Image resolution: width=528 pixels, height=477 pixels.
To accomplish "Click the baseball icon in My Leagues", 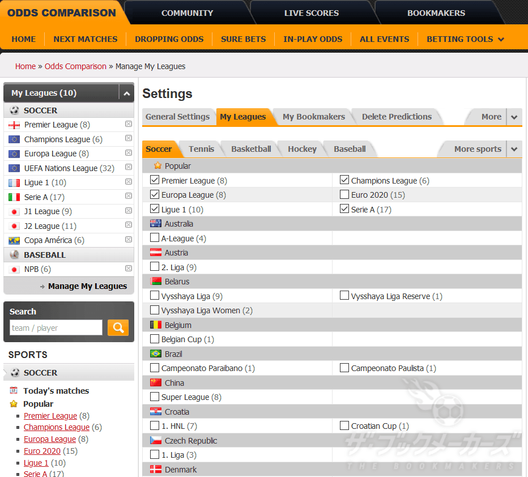I will pos(15,254).
